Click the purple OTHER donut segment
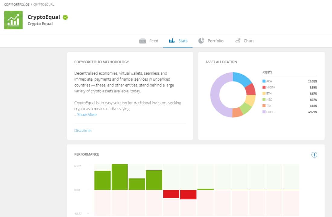Viewport: 332px width, 217px height. click(x=215, y=95)
